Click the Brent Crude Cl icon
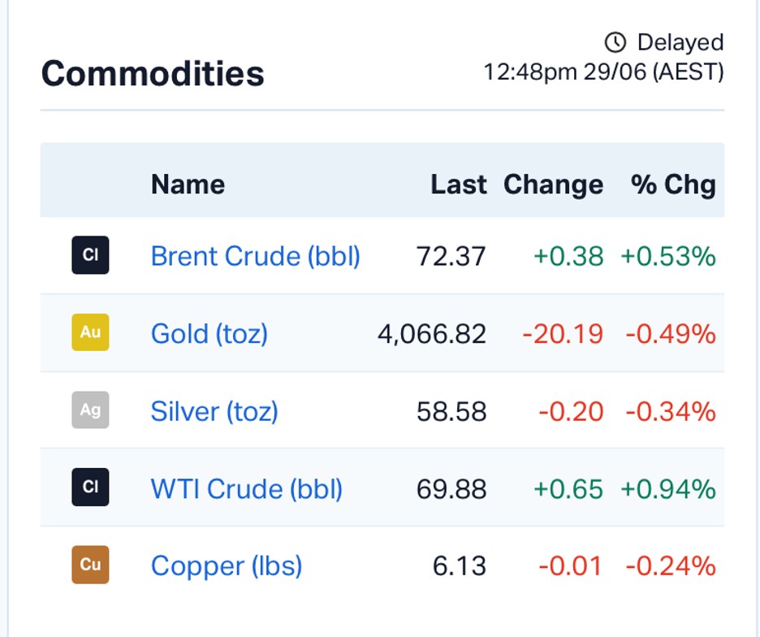This screenshot has height=637, width=760. [91, 255]
